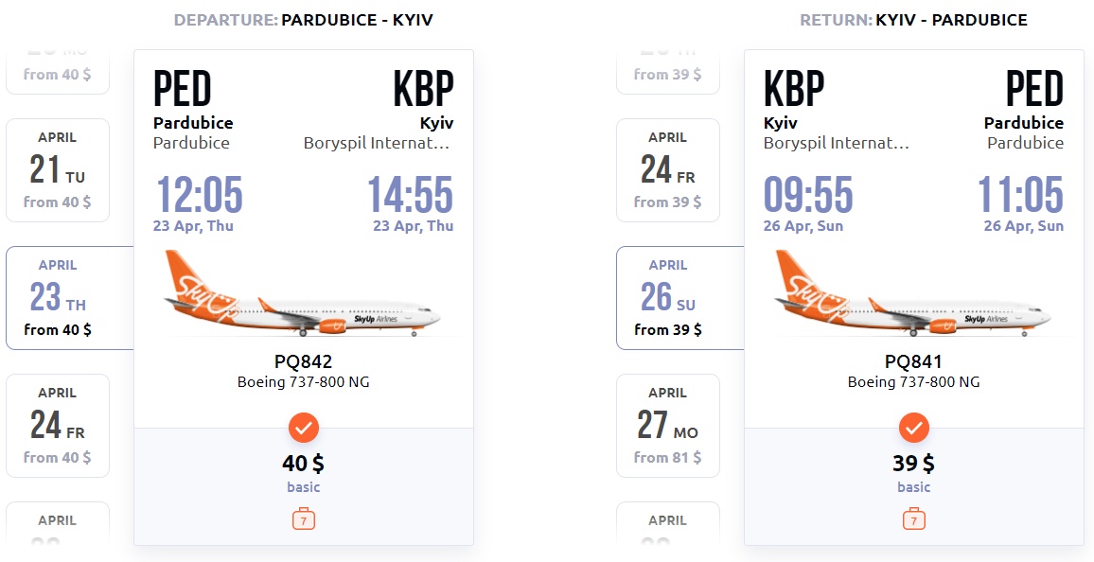This screenshot has width=1094, height=562.
Task: Click the partially visible top departure date from 40 $
Action: 58,72
